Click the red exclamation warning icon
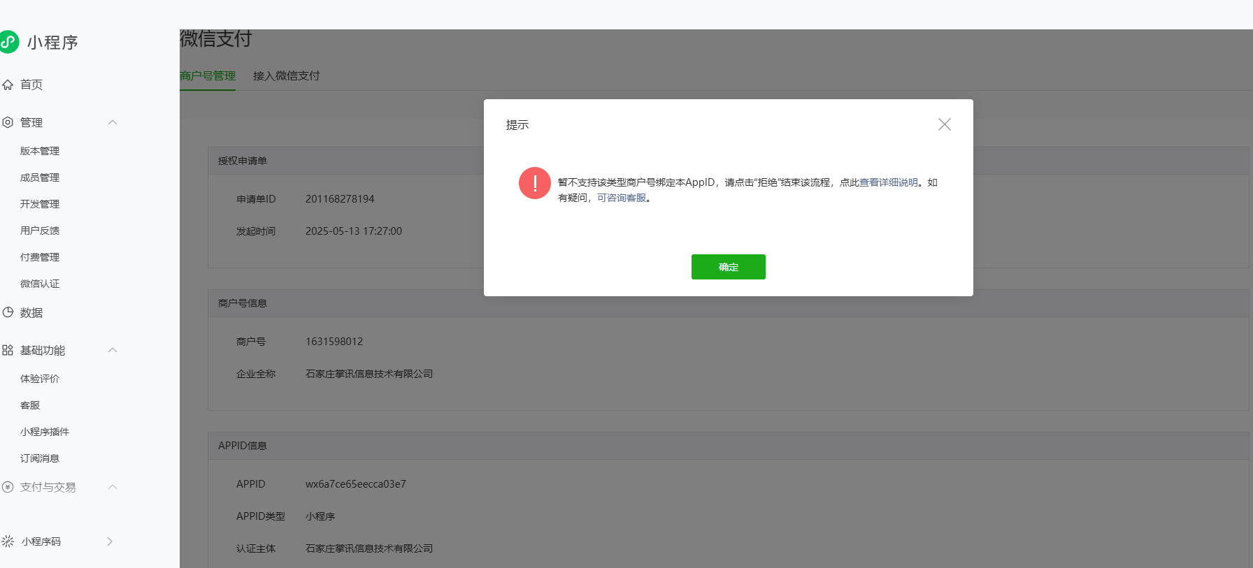This screenshot has height=568, width=1253. 535,183
